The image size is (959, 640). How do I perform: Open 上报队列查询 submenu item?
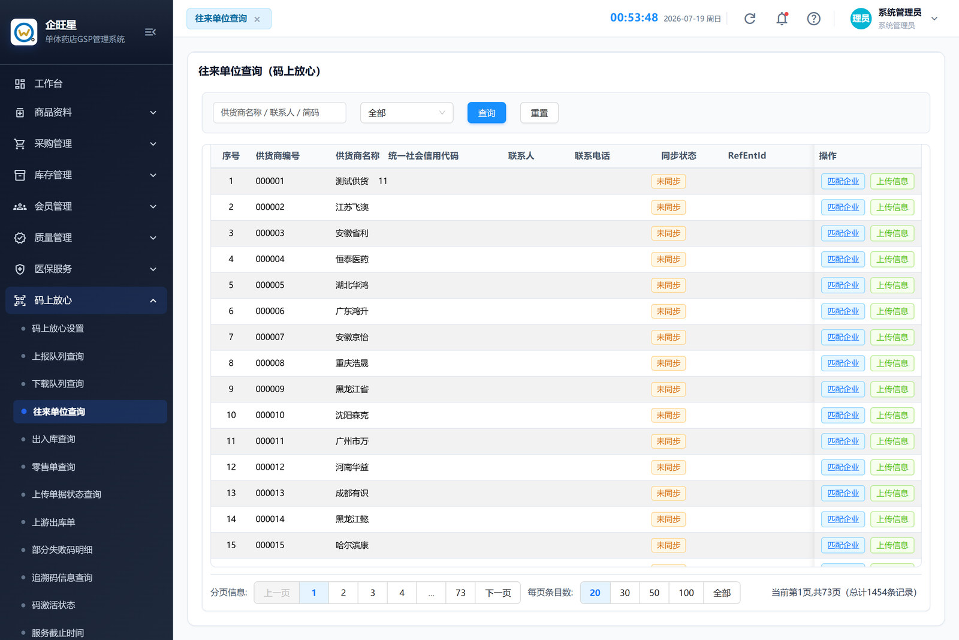[x=58, y=356]
